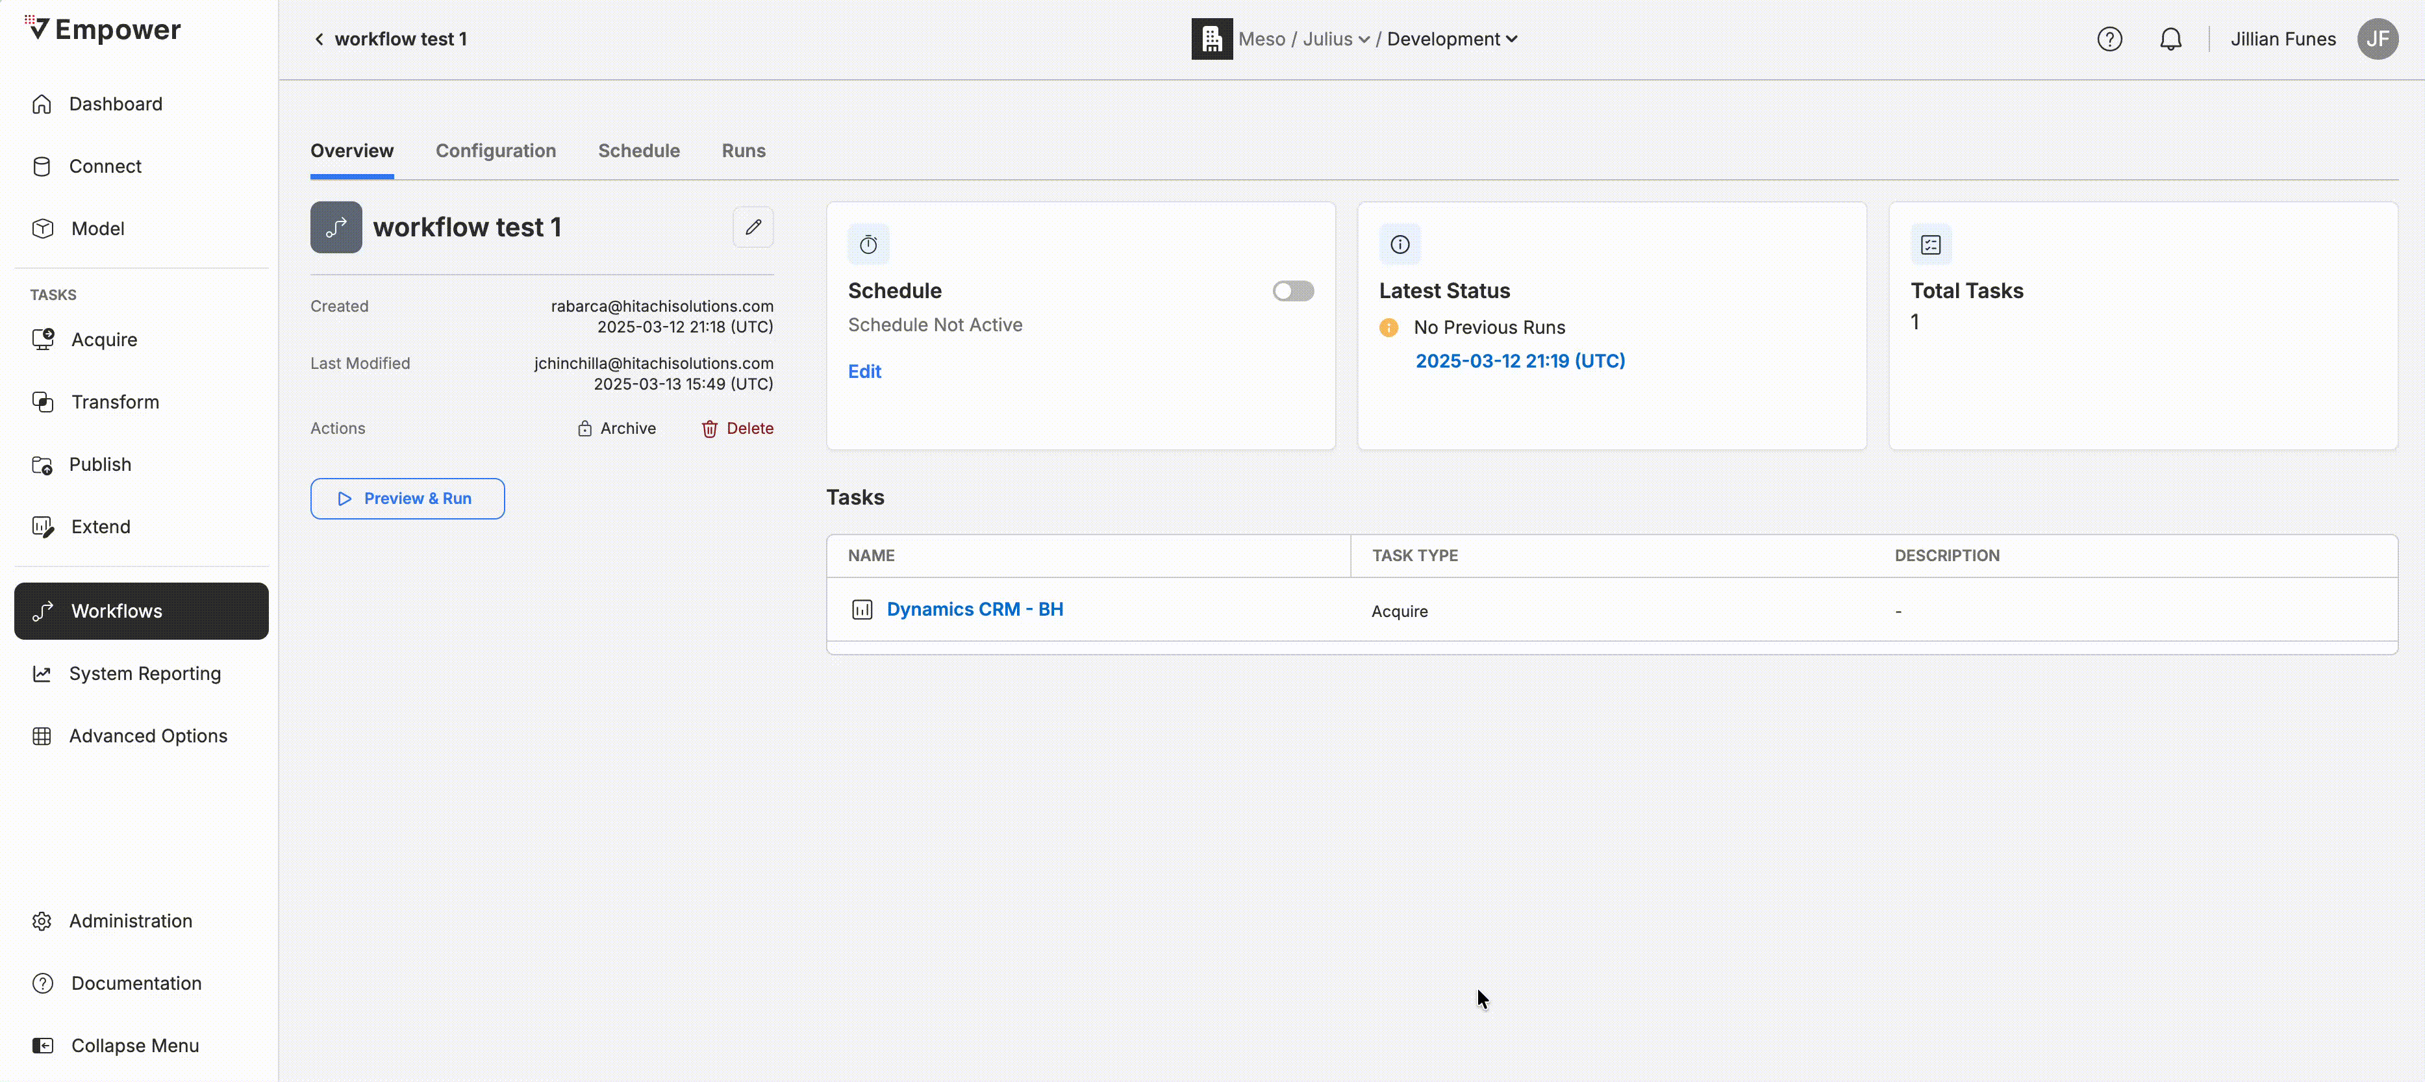2425x1082 pixels.
Task: Click the Total Tasks checklist icon
Action: [1930, 245]
